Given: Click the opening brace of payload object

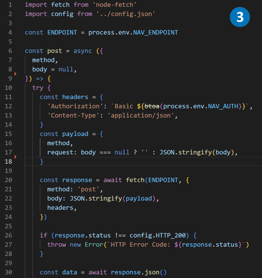Looking at the screenshot, I should click(x=101, y=134).
